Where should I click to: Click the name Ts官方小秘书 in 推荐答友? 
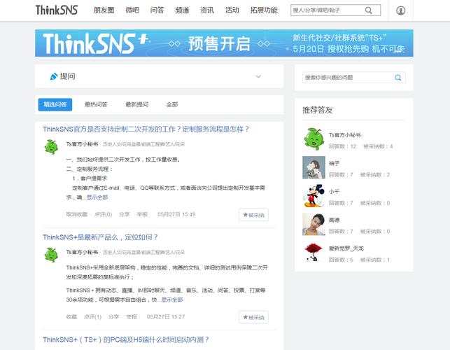click(345, 135)
